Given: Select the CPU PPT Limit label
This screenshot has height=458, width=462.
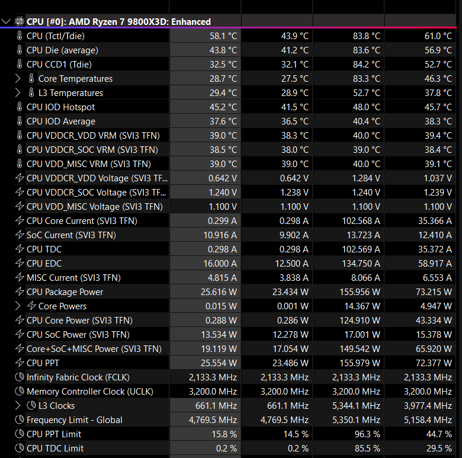Looking at the screenshot, I should (x=54, y=434).
